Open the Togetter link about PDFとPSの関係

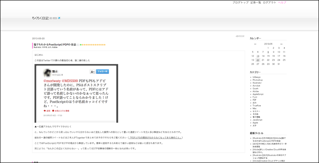(156, 138)
